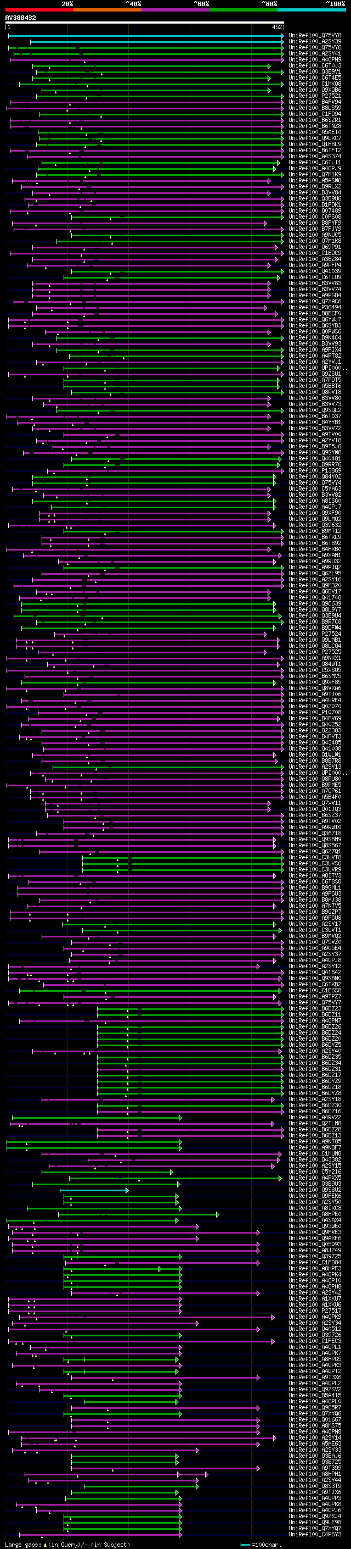Click the red 20% identity legend segment
This screenshot has width=351, height=1549.
pyautogui.click(x=39, y=10)
